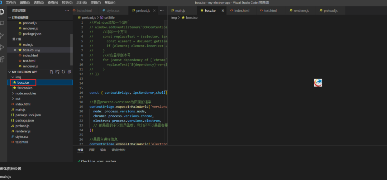The width and height of the screenshot is (387, 180).
Task: Open the Extensions view in the activity bar
Action: pyautogui.click(x=3, y=59)
